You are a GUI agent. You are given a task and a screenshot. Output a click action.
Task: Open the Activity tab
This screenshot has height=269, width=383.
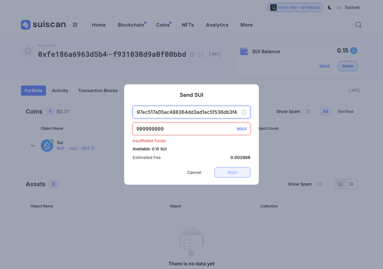coord(60,91)
